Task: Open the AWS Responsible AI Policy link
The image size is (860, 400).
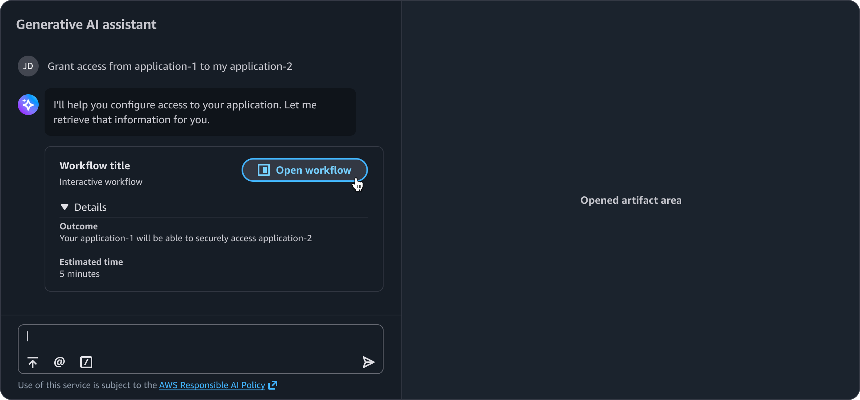Action: coord(212,385)
